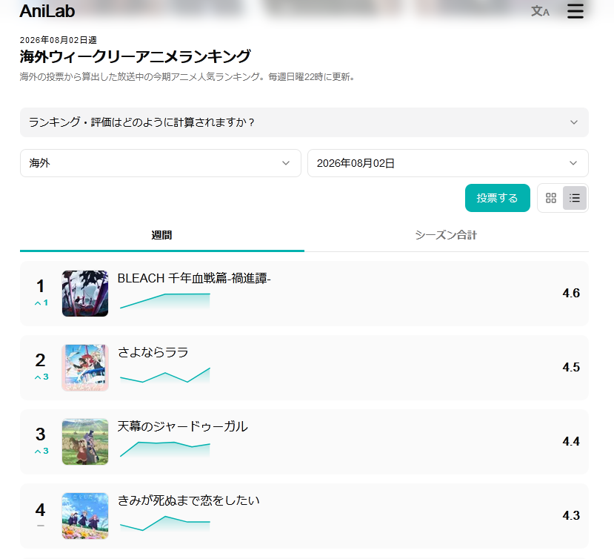The width and height of the screenshot is (614, 559).
Task: Open the 海外 region dropdown
Action: 161,163
